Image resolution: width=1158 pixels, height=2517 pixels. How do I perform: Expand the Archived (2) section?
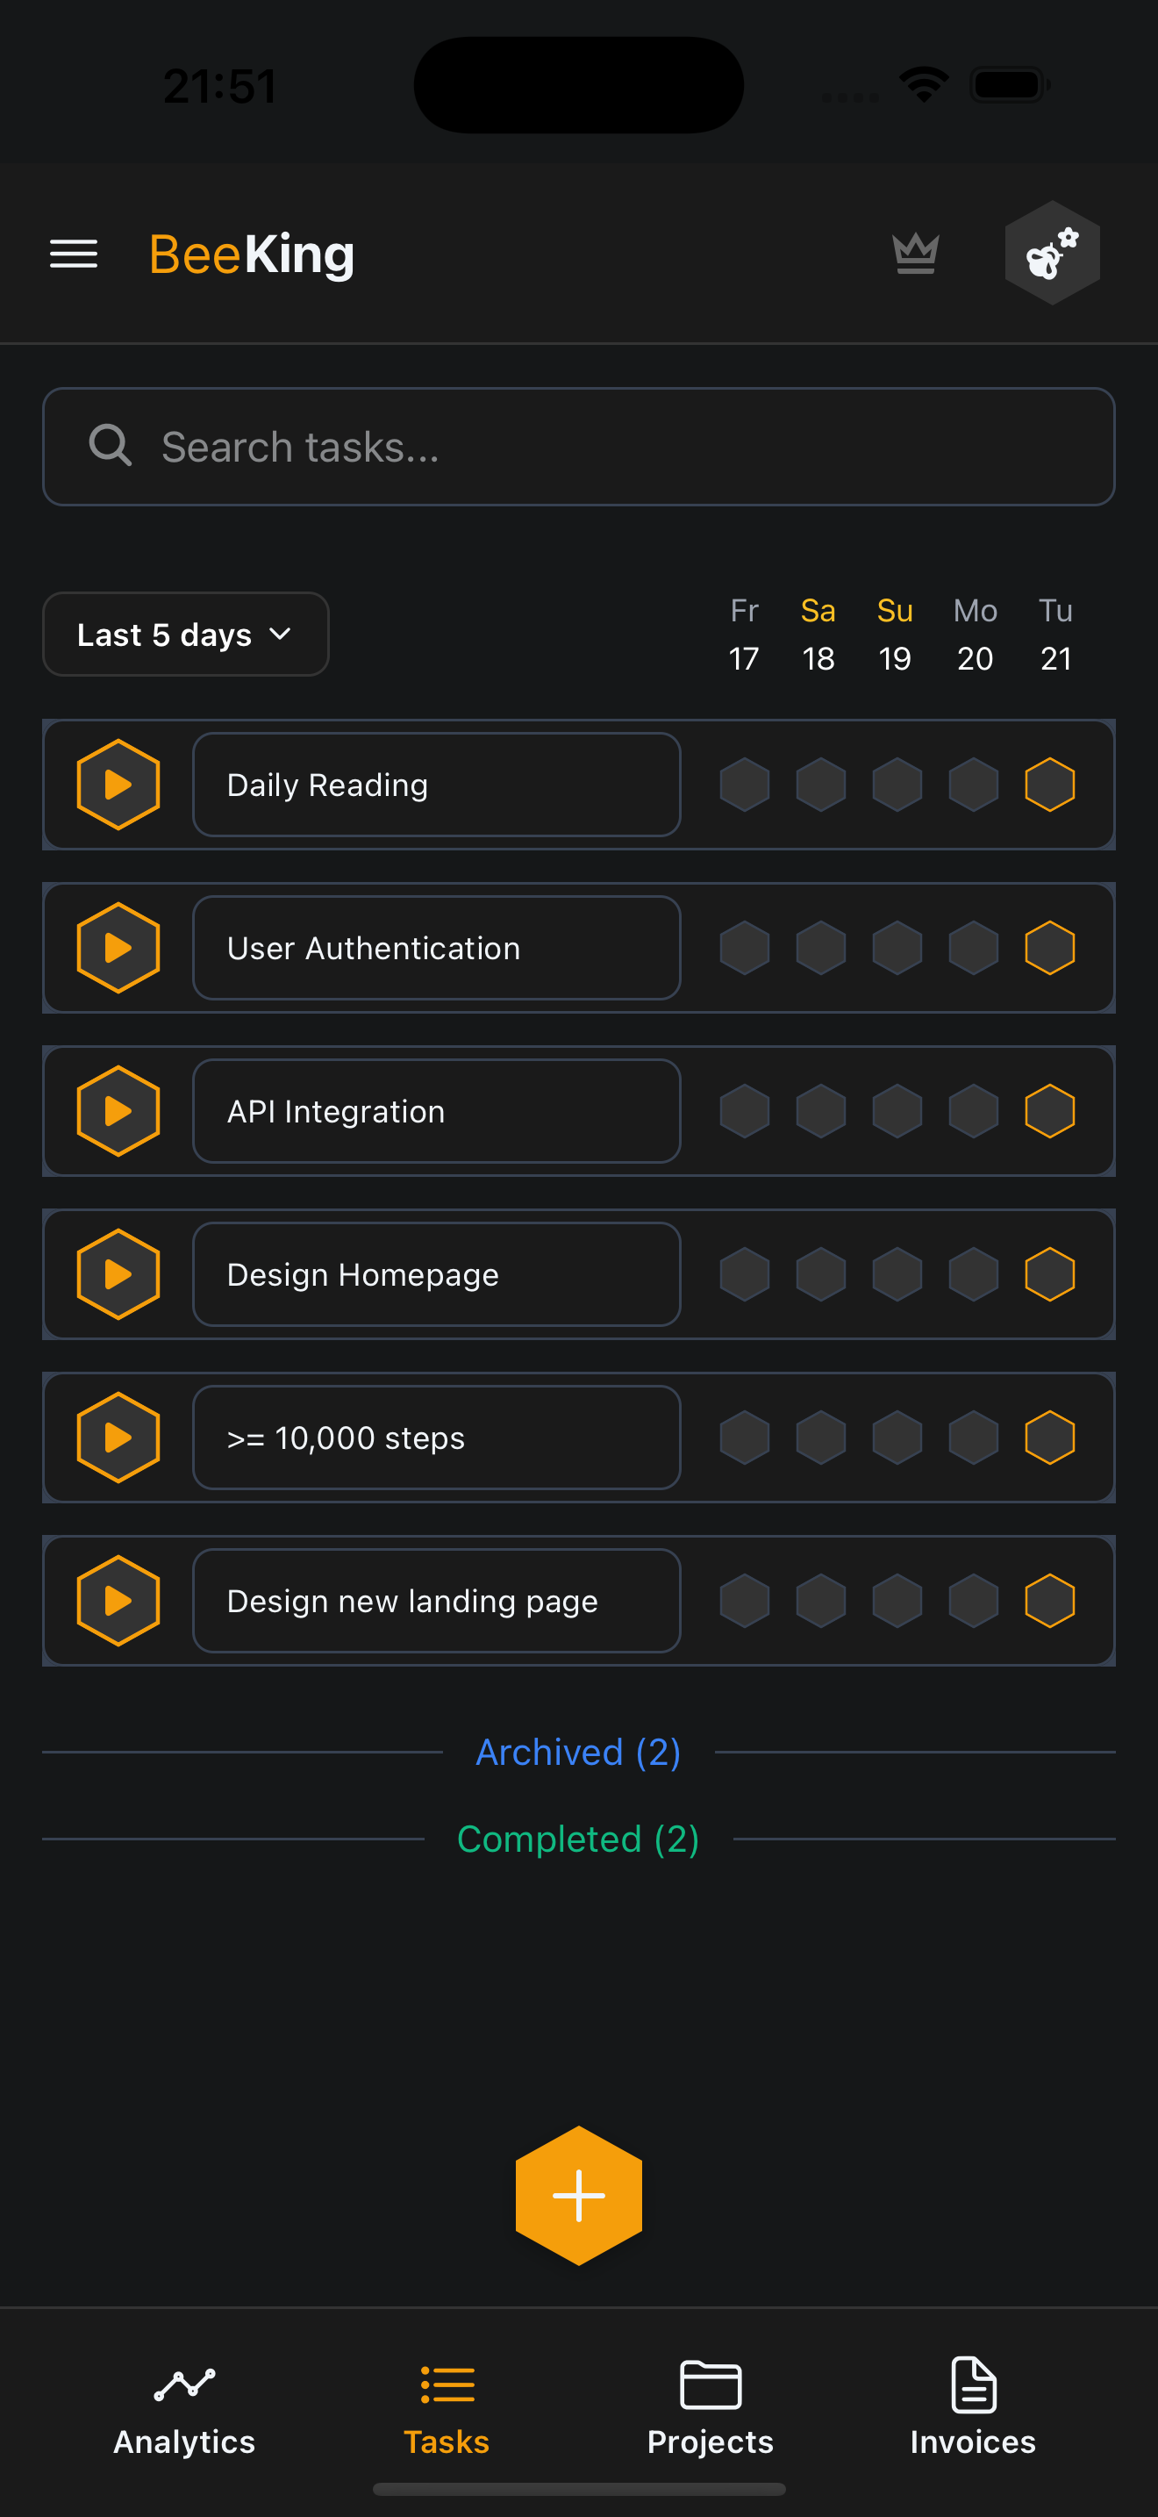point(578,1752)
